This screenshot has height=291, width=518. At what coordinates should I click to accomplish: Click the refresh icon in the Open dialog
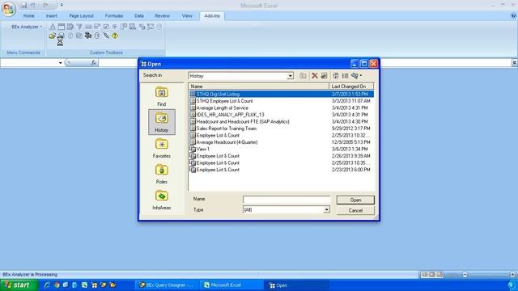336,75
